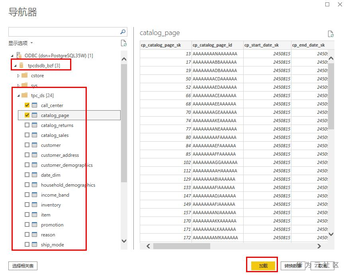Check the inventory checkbox
Viewport: 344px width, 275px height.
click(27, 205)
